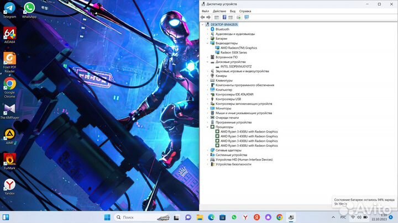Click the РУС language indicator
The width and height of the screenshot is (398, 223).
point(343,217)
